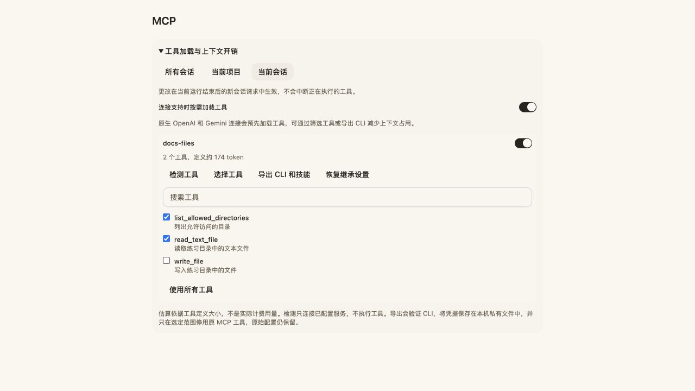The height and width of the screenshot is (391, 695).
Task: Switch to the 当前项目 tab
Action: 226,72
